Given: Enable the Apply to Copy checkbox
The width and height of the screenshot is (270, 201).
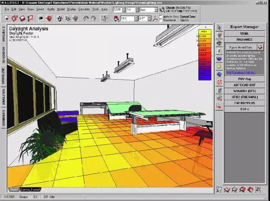Looking at the screenshot, I should 160,17.
